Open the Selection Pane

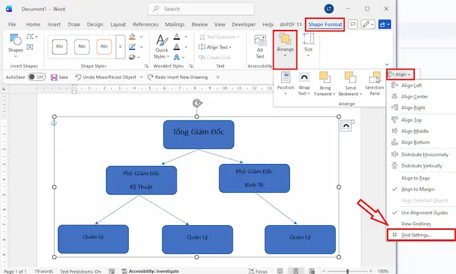375,83
